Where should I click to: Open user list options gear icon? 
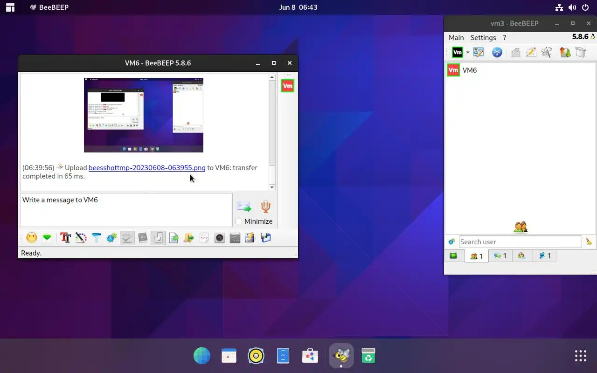pyautogui.click(x=451, y=242)
